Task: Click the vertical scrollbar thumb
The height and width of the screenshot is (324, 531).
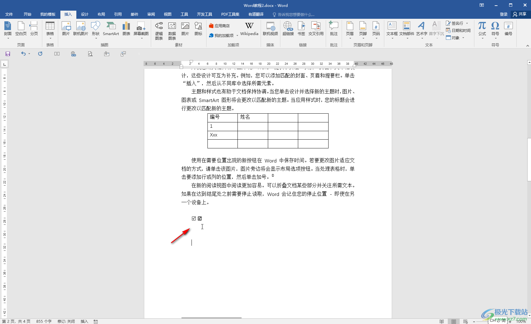Action: pyautogui.click(x=529, y=160)
